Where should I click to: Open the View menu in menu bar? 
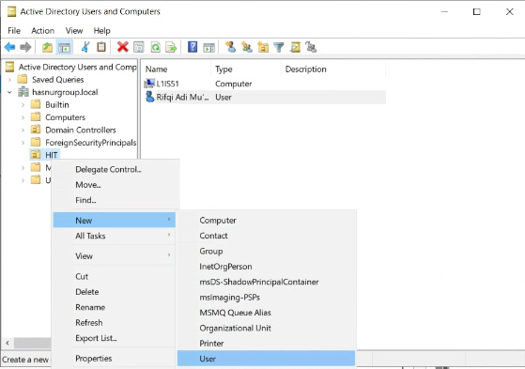pyautogui.click(x=74, y=31)
